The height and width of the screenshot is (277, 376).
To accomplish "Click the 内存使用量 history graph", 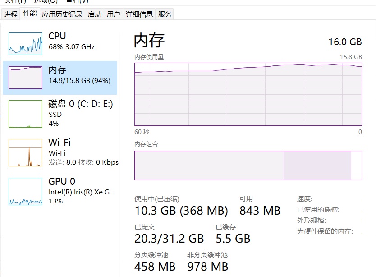I will point(248,94).
